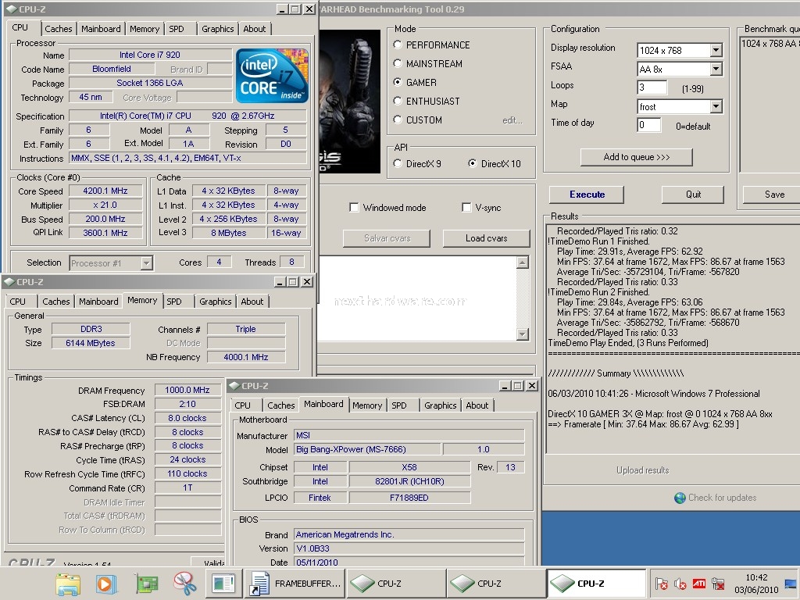Viewport: 800px width, 600px height.
Task: Click the Quit button
Action: coord(693,195)
